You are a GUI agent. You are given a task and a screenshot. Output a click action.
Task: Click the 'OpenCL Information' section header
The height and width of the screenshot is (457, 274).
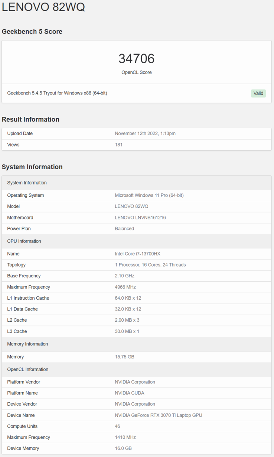(x=137, y=369)
